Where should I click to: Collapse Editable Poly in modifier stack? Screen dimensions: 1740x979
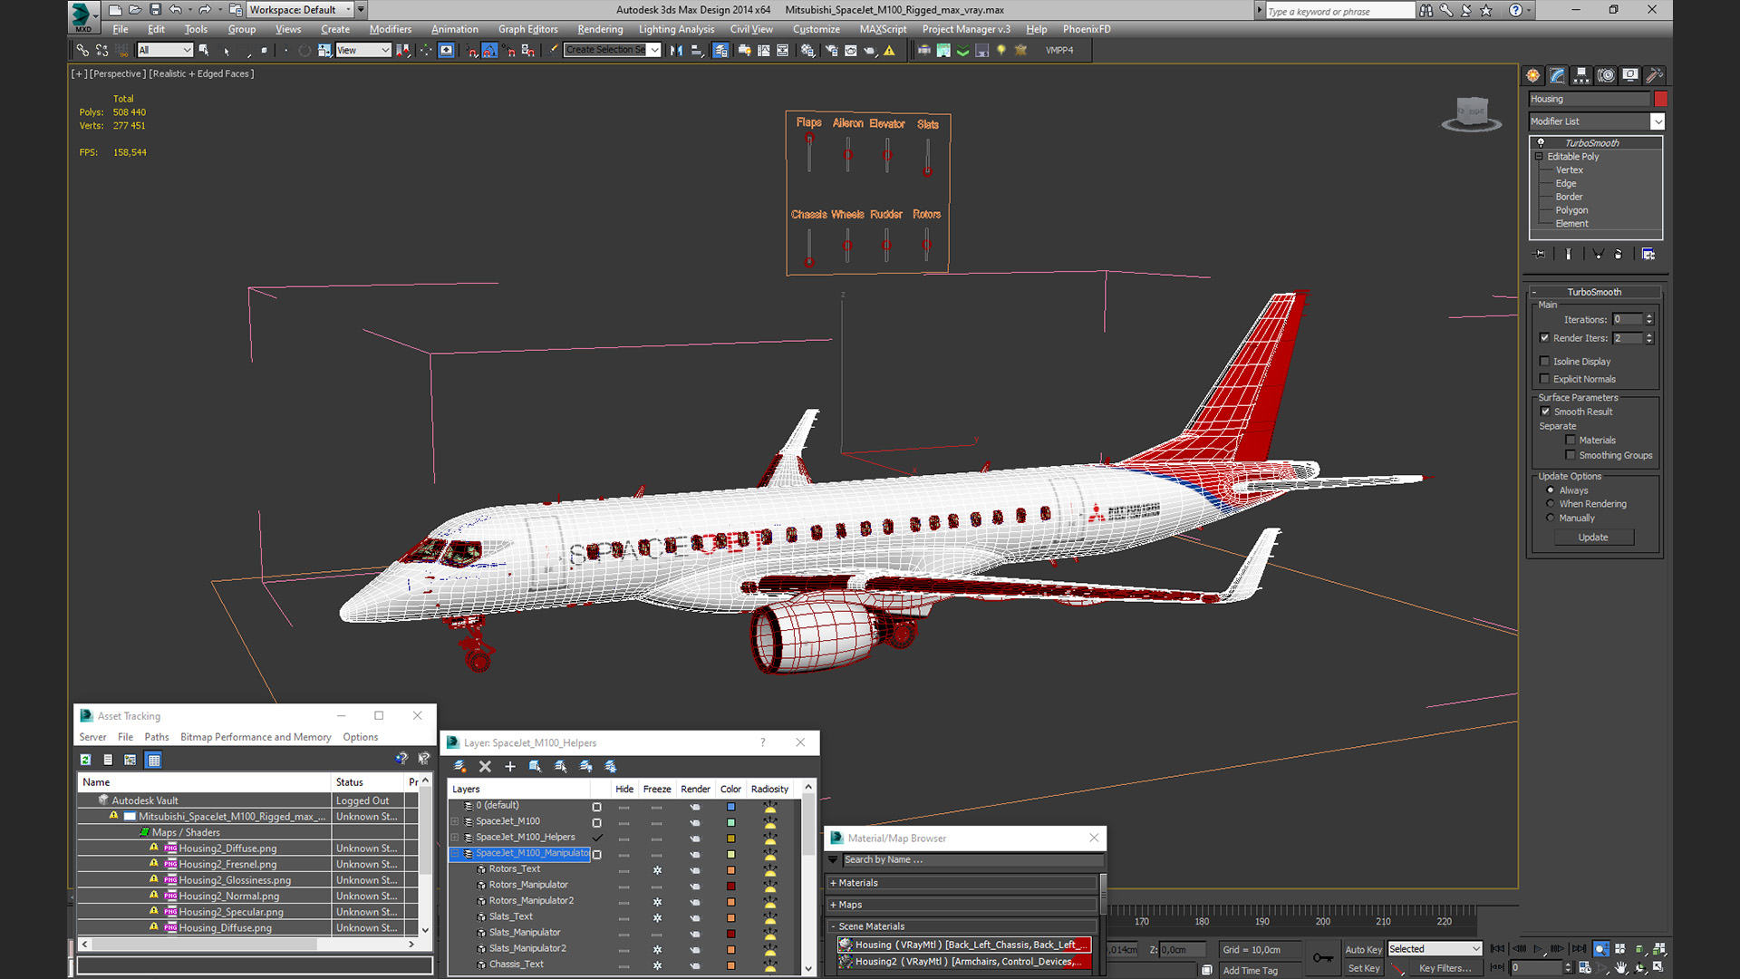tap(1539, 157)
